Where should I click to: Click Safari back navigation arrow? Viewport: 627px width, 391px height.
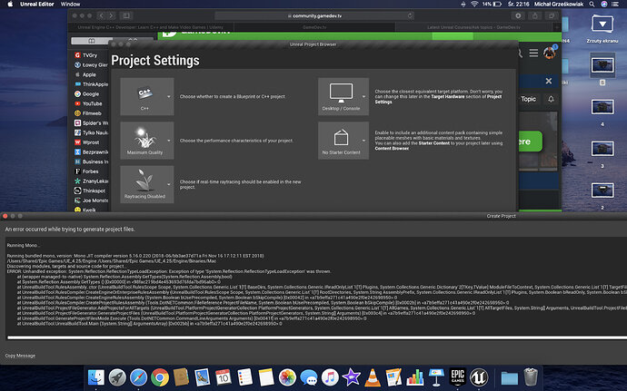click(101, 15)
